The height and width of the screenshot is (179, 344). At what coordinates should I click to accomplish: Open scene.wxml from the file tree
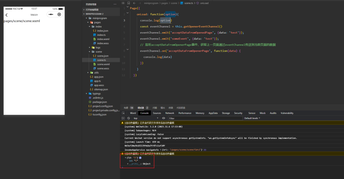point(103,64)
